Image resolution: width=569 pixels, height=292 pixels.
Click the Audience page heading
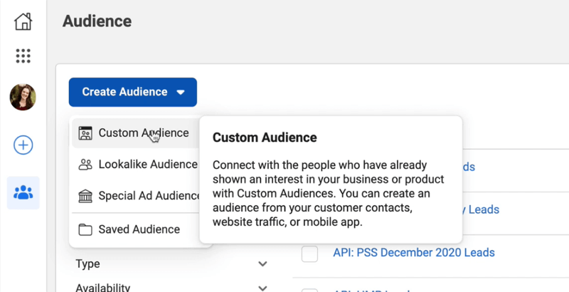(97, 21)
